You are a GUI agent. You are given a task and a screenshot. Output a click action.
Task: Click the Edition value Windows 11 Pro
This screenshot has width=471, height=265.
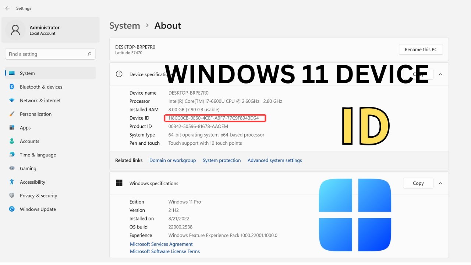click(x=185, y=202)
